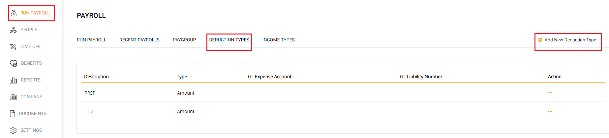
Task: Click the orange plus icon for new deduction
Action: [540, 40]
